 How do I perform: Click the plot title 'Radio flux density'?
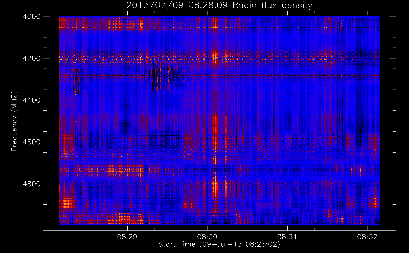272,5
